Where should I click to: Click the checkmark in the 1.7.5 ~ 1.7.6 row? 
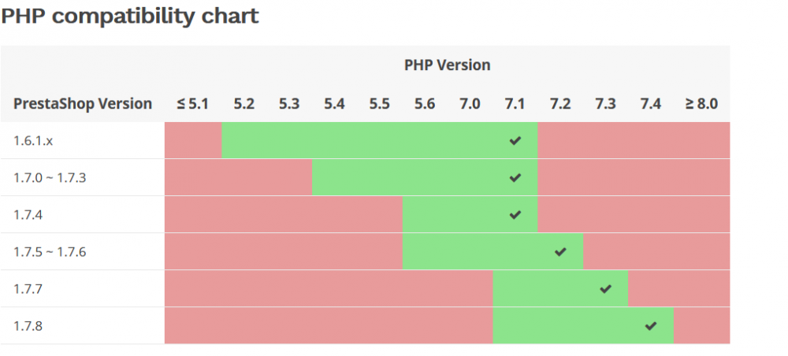click(x=560, y=252)
